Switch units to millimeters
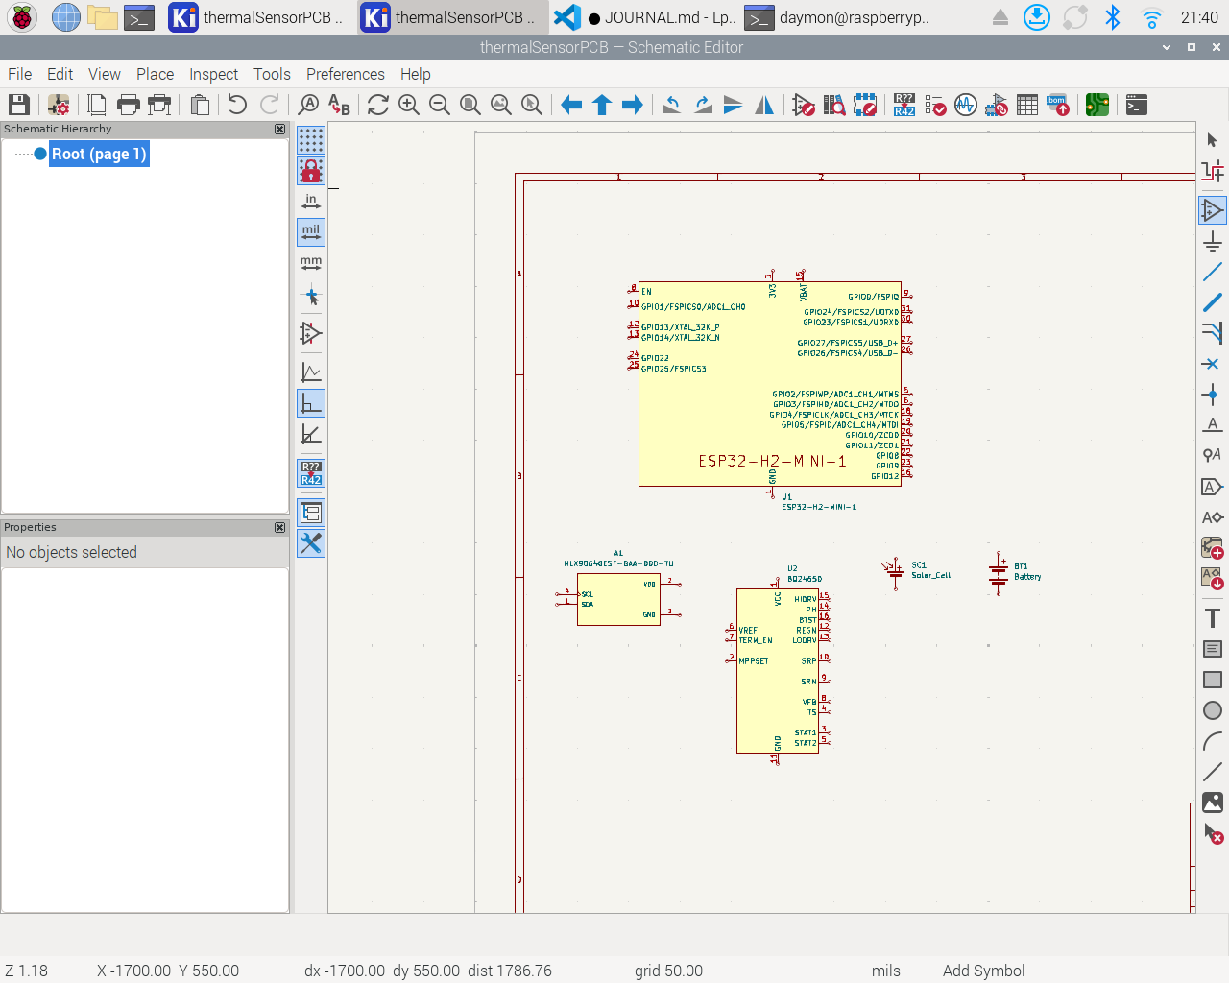Screen dimensions: 1229x983 point(311,263)
